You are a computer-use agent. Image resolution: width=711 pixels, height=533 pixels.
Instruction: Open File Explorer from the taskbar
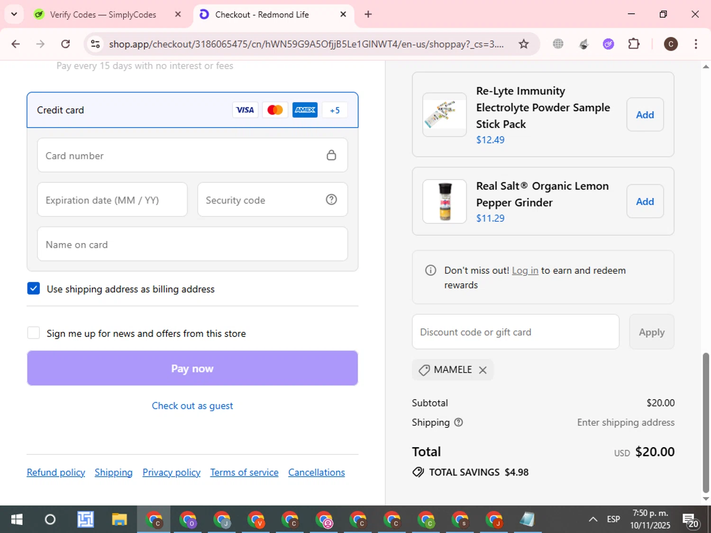click(119, 519)
